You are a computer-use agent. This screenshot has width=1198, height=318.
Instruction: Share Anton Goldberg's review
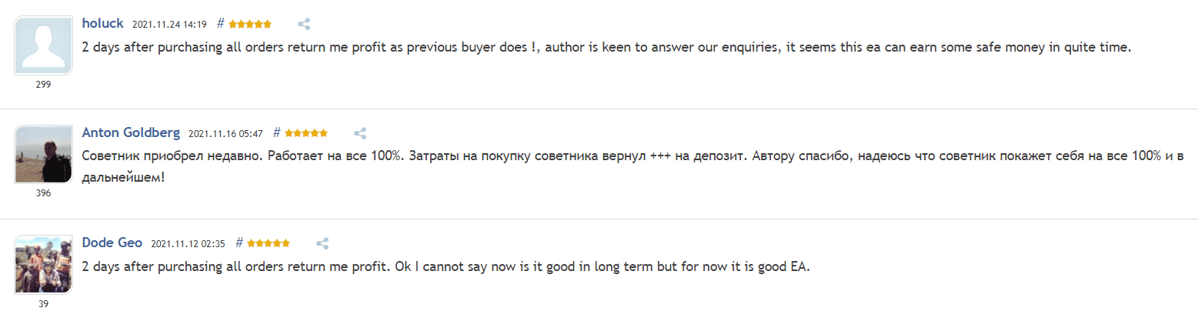[360, 133]
